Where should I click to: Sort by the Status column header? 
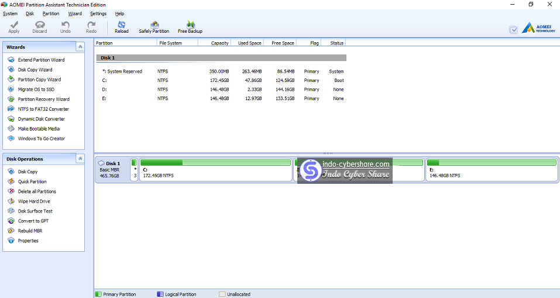(x=334, y=43)
